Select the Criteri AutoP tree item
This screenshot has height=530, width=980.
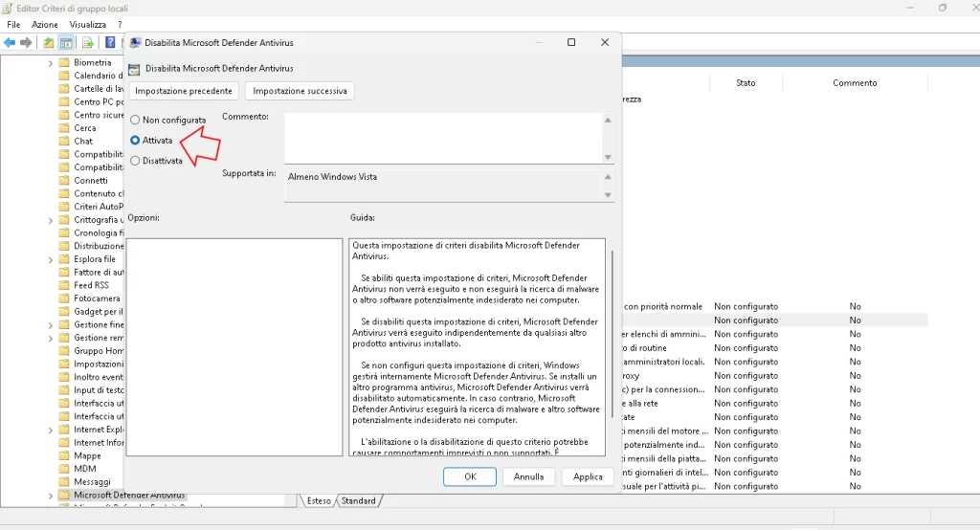pos(99,207)
